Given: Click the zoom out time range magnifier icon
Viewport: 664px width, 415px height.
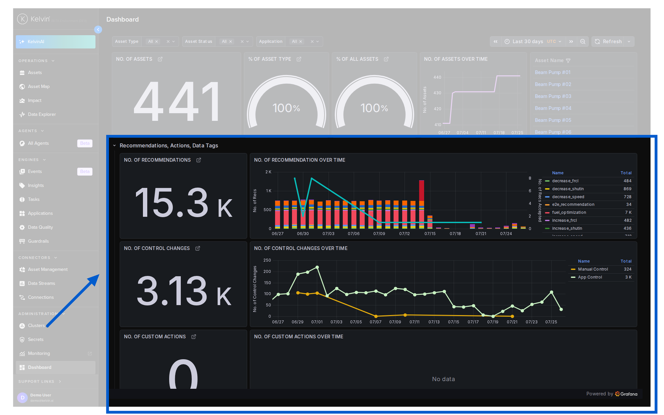Looking at the screenshot, I should (x=583, y=41).
